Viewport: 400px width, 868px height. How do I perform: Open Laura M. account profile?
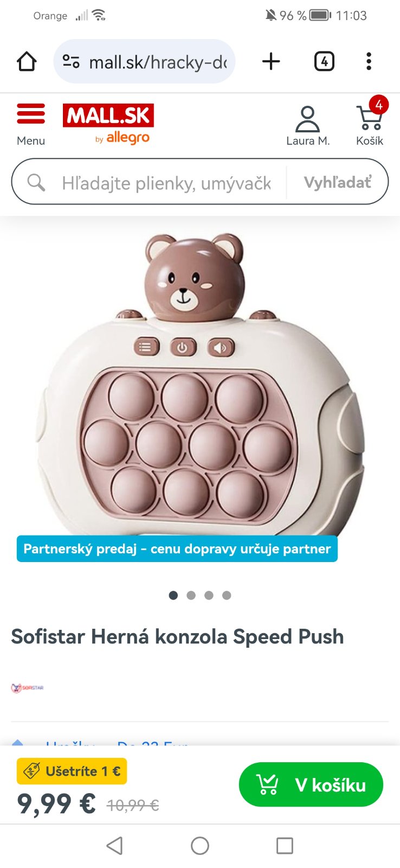click(x=308, y=126)
